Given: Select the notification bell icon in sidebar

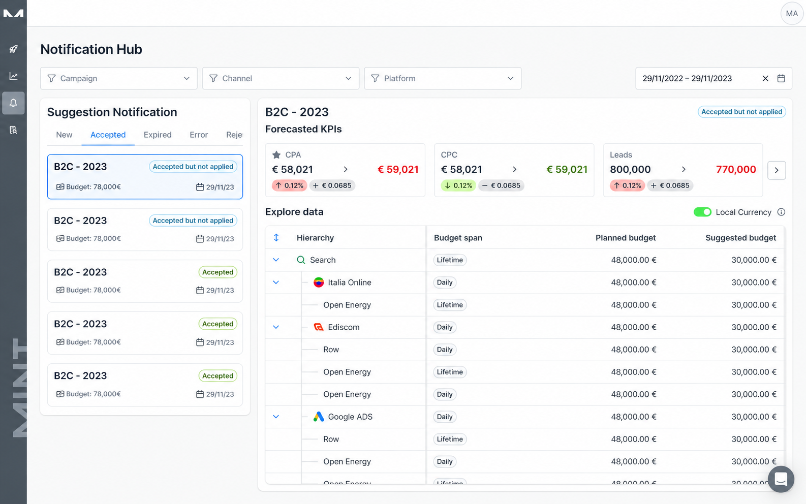Looking at the screenshot, I should 13,103.
